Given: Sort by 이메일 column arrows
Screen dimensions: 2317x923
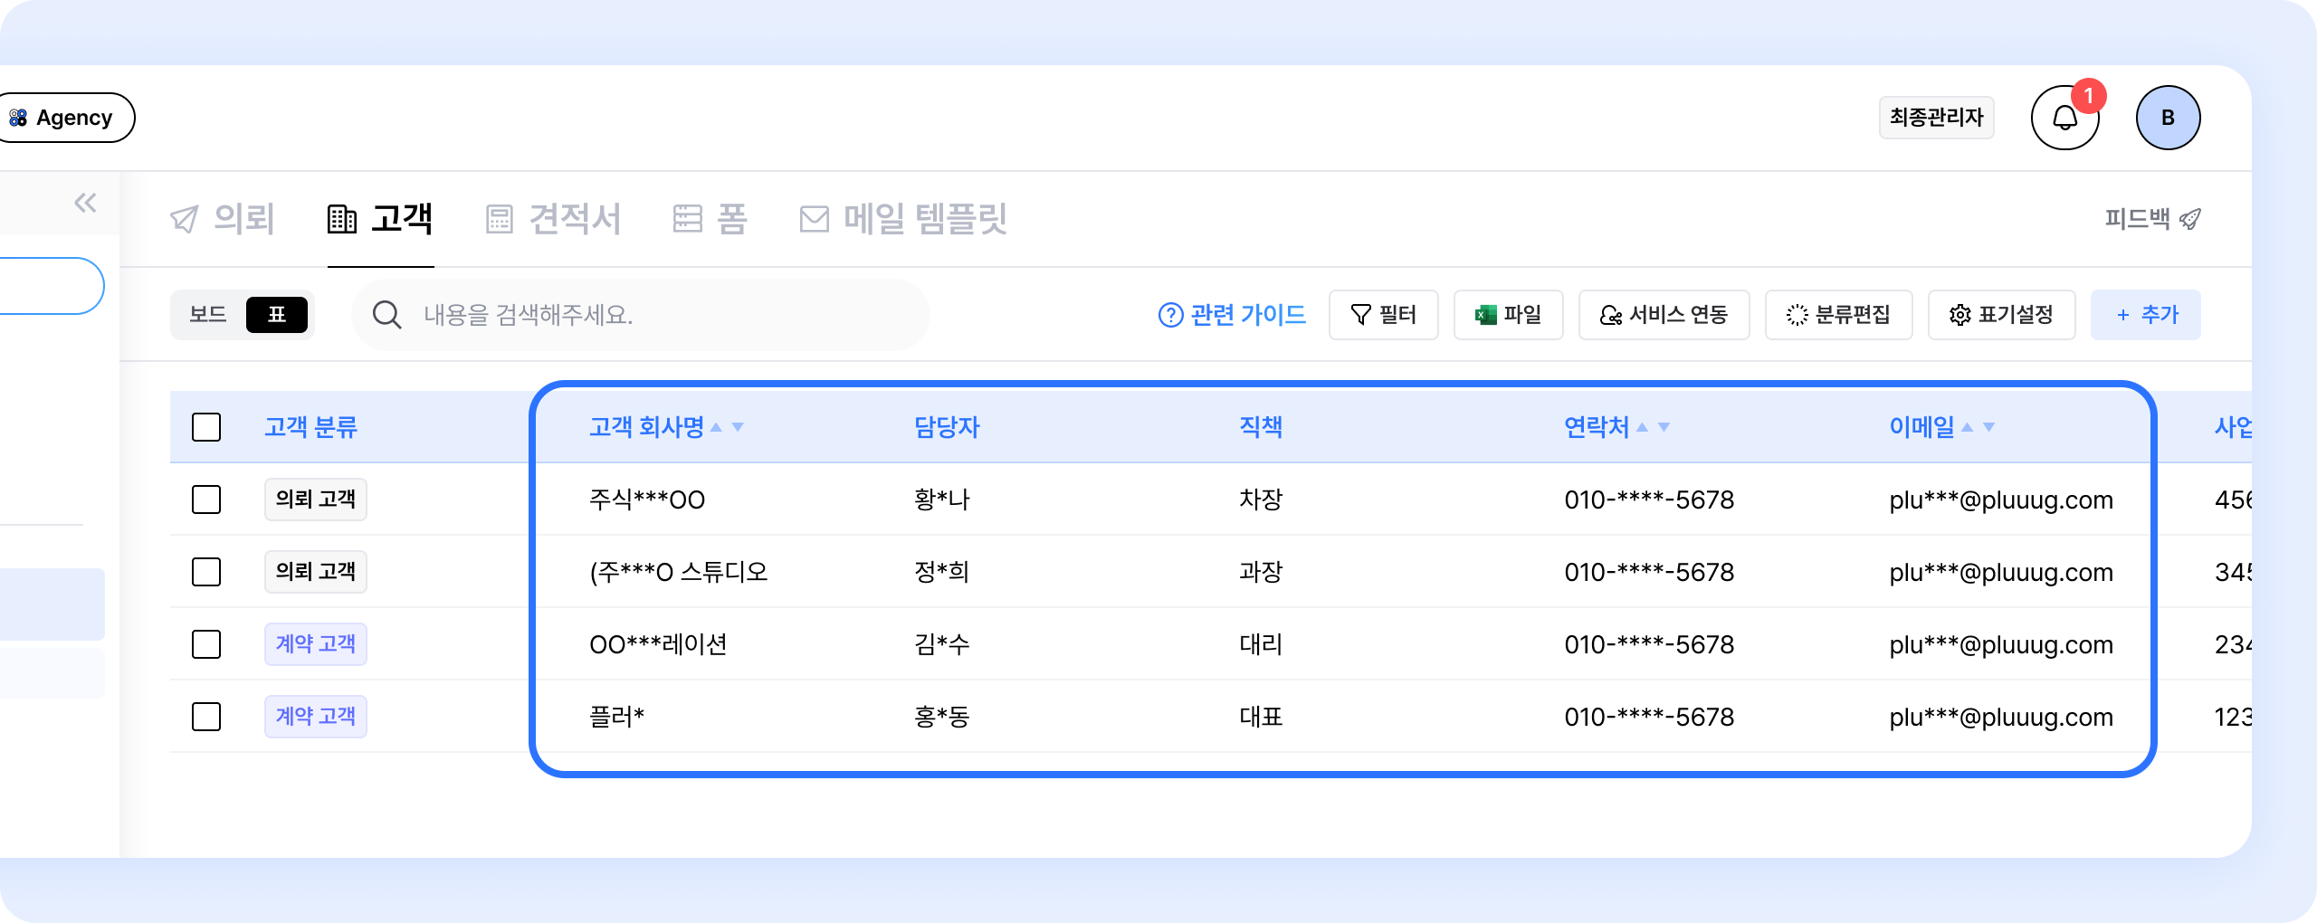Looking at the screenshot, I should coord(1978,427).
